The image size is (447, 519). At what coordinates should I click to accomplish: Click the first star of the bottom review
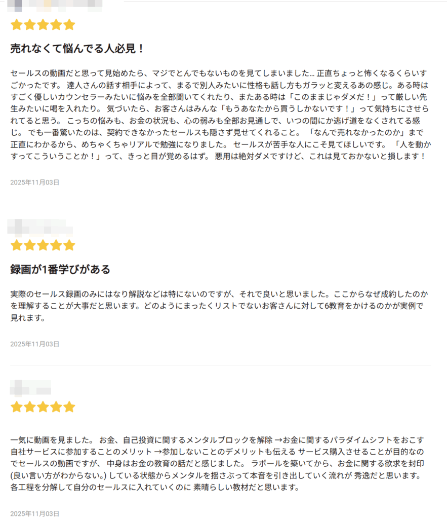pyautogui.click(x=16, y=407)
